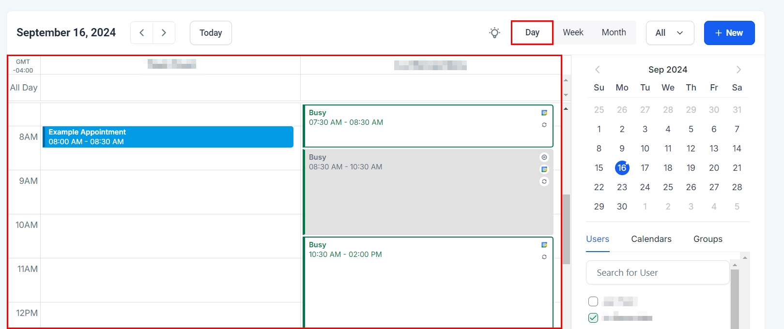
Task: Show next month in mini calendar
Action: [738, 70]
